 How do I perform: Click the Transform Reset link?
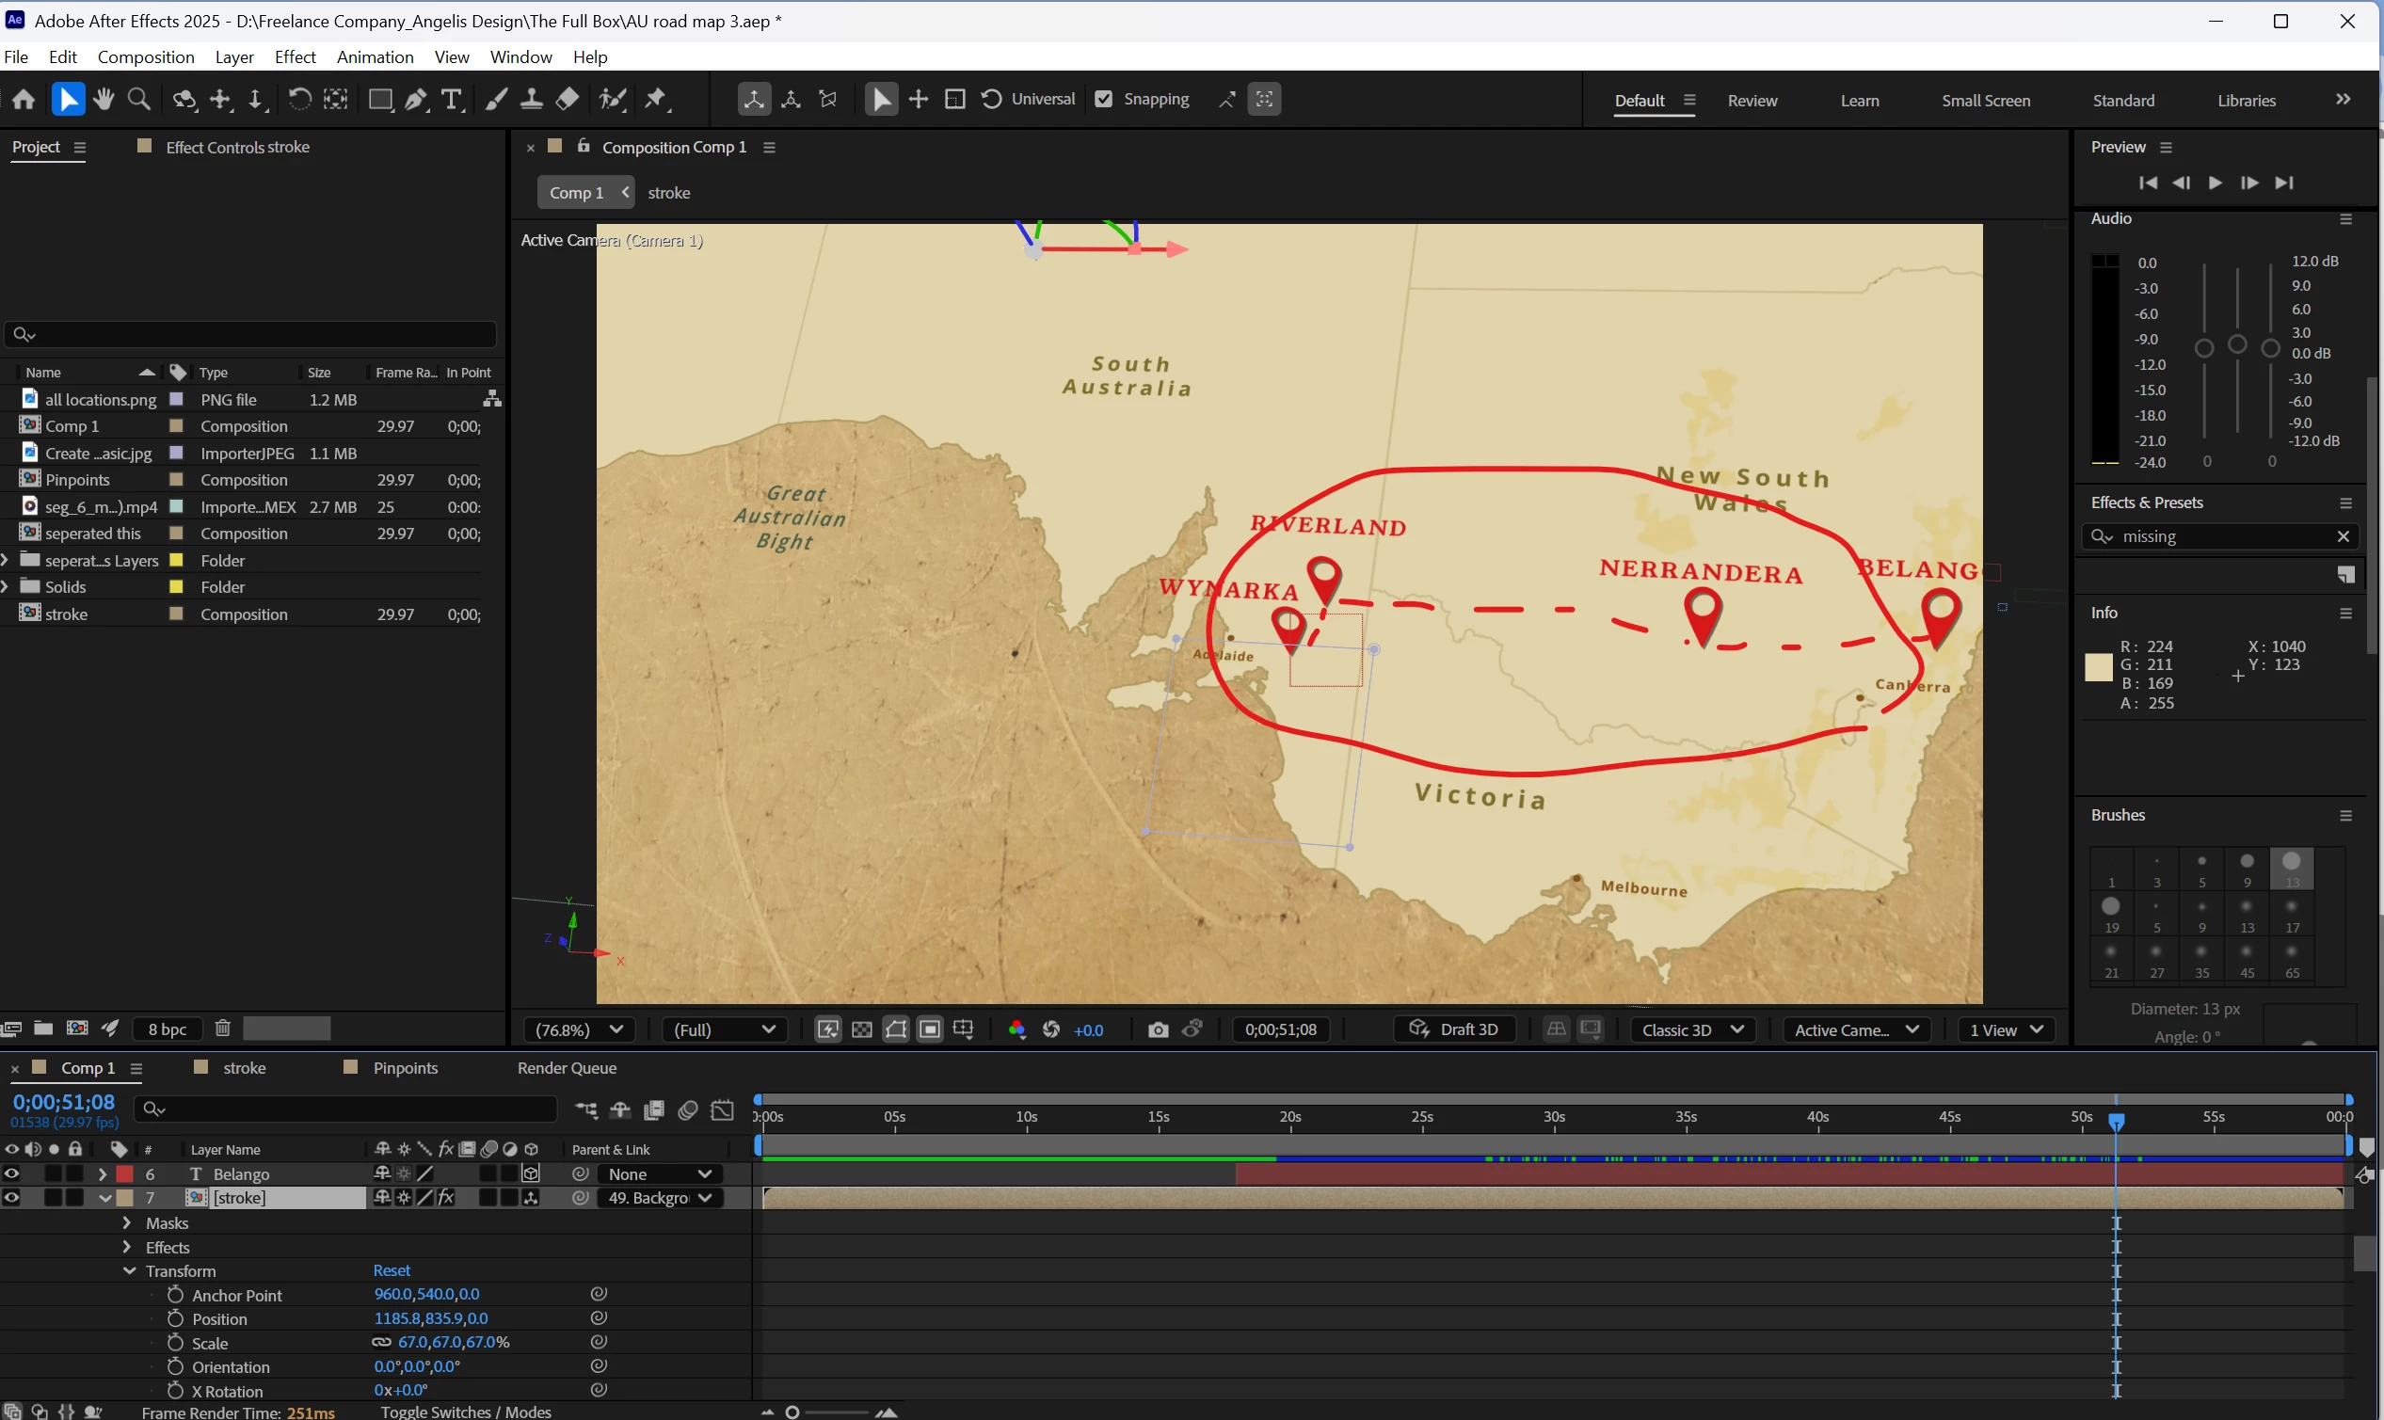coord(392,1270)
